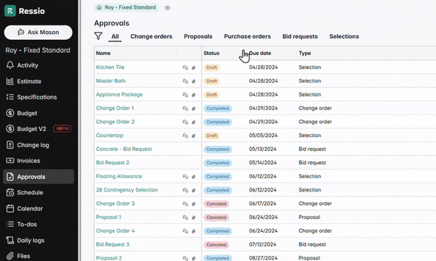Screen dimensions: 436x261
Task: Open the Appliance Package approval
Action: (x=119, y=94)
